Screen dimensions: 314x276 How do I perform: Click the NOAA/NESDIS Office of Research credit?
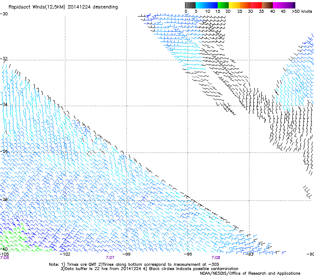pos(250,273)
